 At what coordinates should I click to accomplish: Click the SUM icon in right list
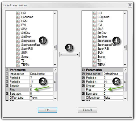pos(94,53)
